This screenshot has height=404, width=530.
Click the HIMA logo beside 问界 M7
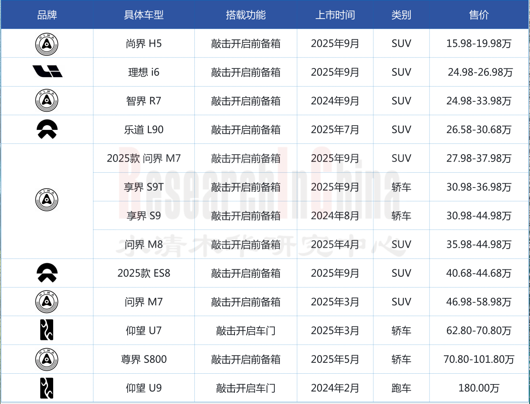(x=46, y=302)
